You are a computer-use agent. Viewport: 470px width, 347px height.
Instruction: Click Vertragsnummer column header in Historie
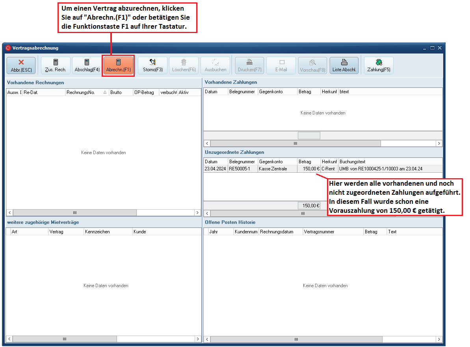(x=333, y=232)
